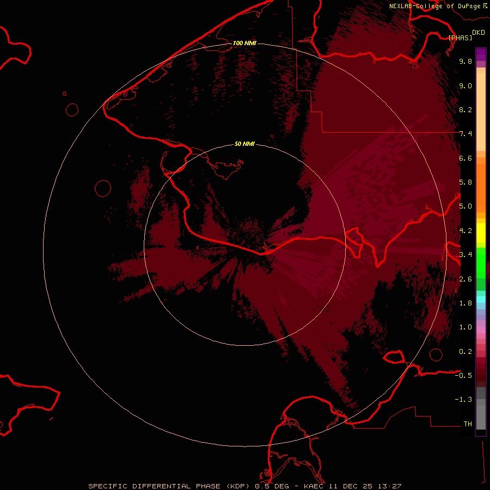Screen dimensions: 490x490
Task: Click the -0.5 value on color scale
Action: (x=463, y=376)
